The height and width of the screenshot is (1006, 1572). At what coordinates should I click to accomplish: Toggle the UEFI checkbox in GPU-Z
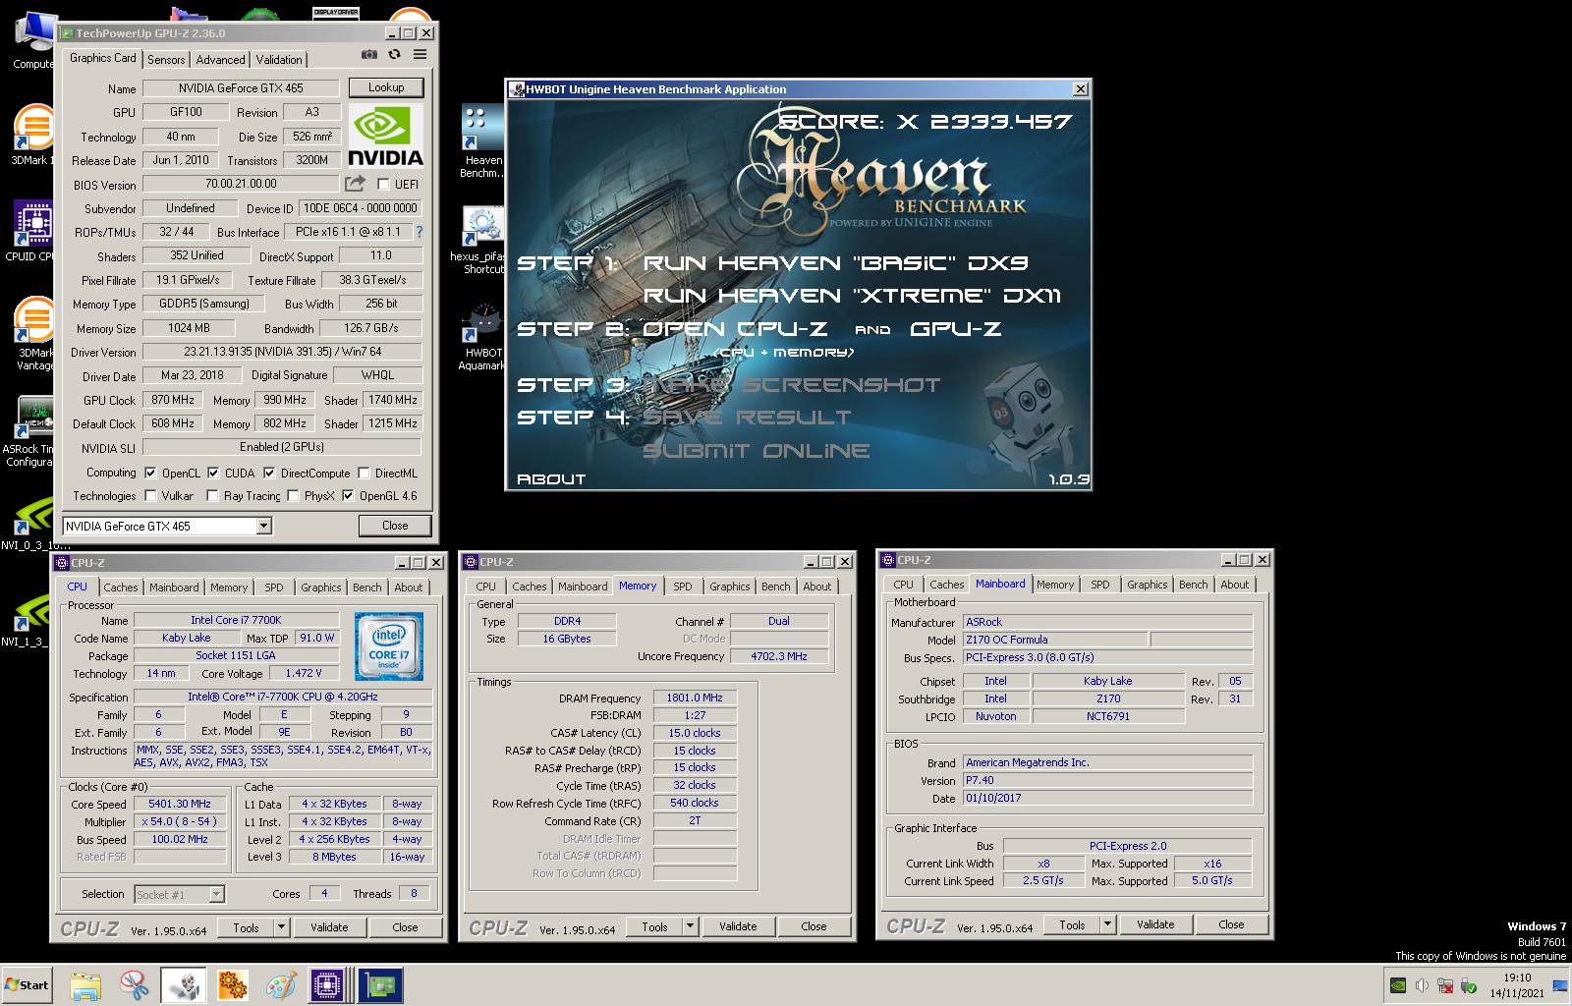pyautogui.click(x=383, y=184)
